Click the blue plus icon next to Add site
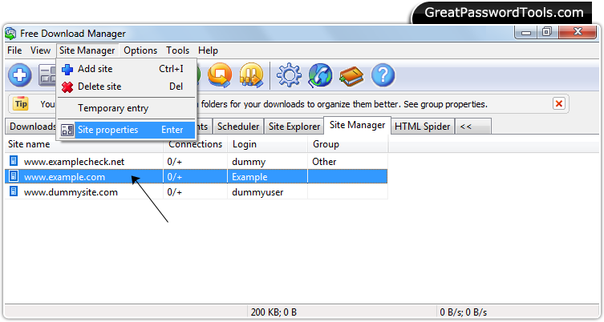Viewport: 604px width, 322px height. click(x=67, y=69)
